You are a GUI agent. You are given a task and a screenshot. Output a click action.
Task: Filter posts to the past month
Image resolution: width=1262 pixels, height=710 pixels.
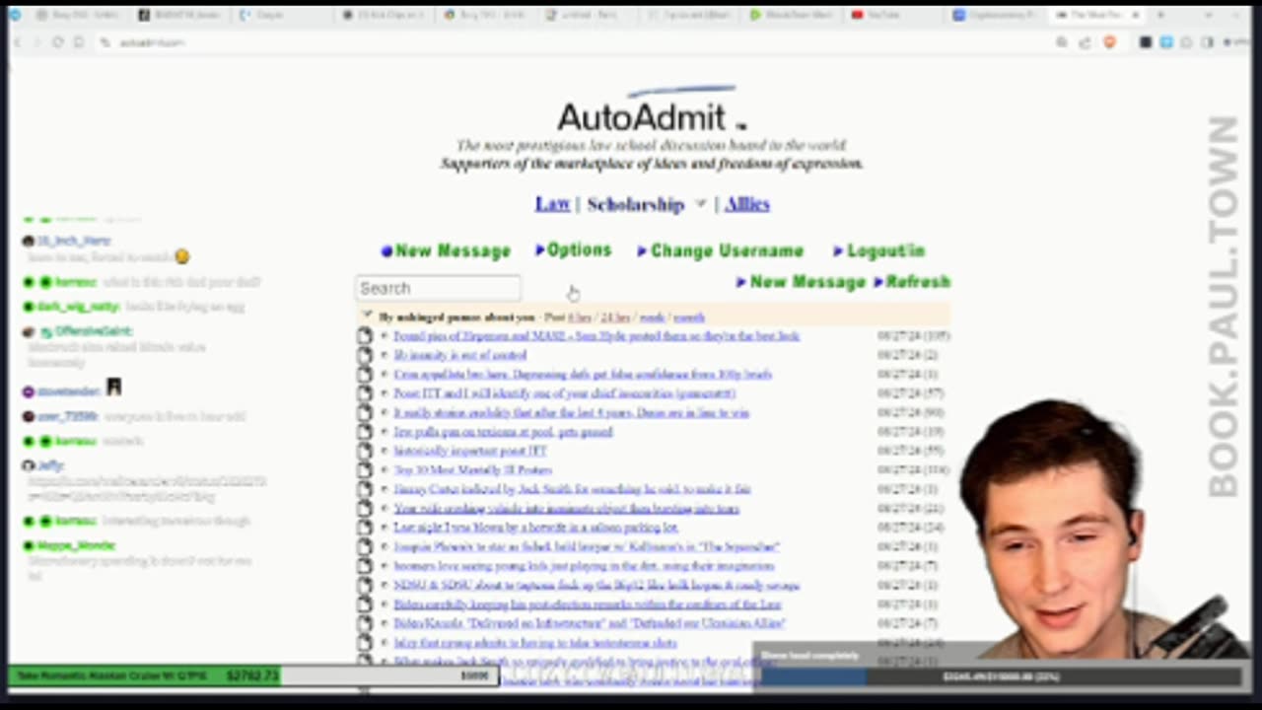pos(688,318)
